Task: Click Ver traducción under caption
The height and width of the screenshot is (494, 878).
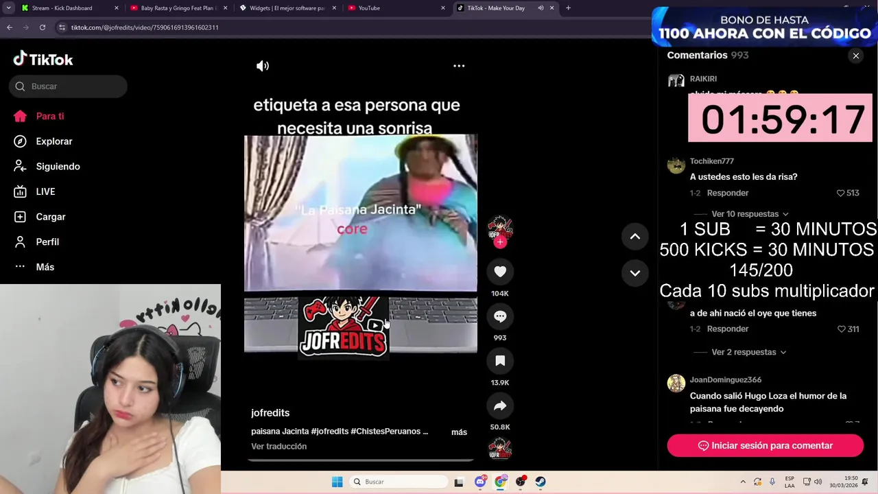Action: [278, 446]
